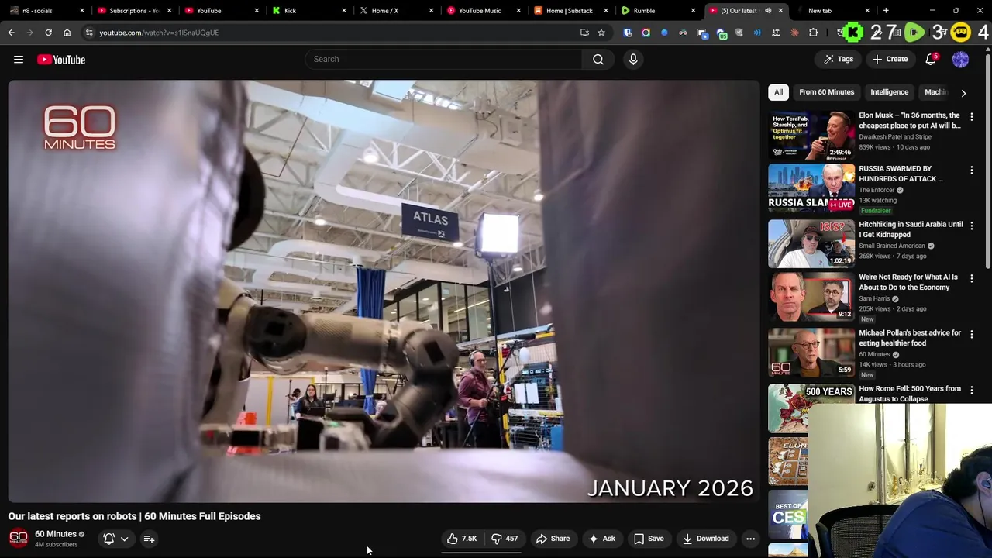Open the Create menu
The image size is (992, 558).
point(890,59)
